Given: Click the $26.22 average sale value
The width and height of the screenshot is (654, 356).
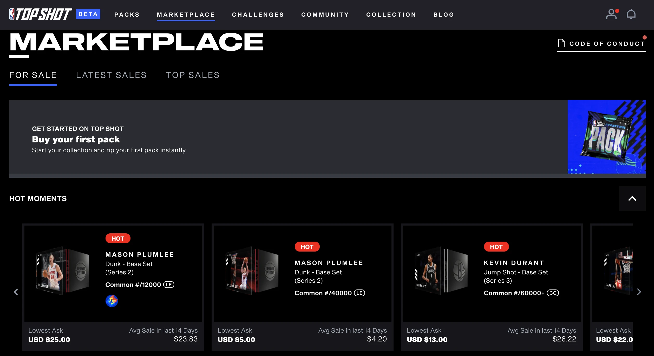Looking at the screenshot, I should [x=564, y=339].
